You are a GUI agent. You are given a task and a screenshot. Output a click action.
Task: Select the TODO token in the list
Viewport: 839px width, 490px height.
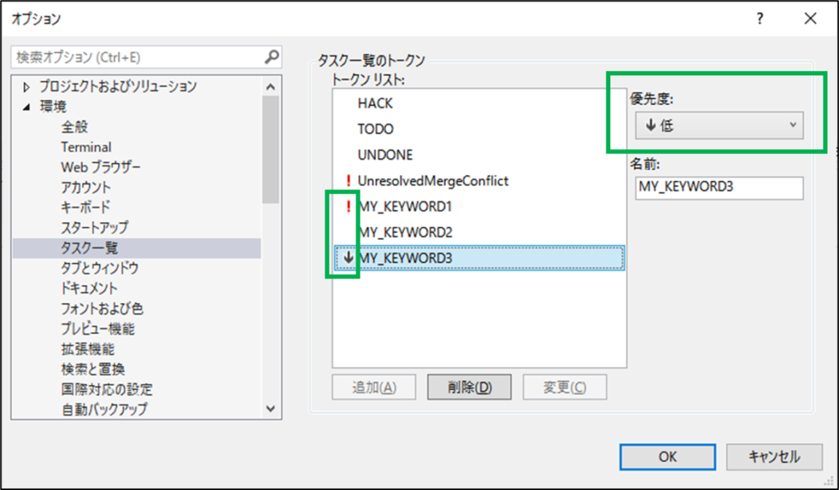pyautogui.click(x=375, y=129)
